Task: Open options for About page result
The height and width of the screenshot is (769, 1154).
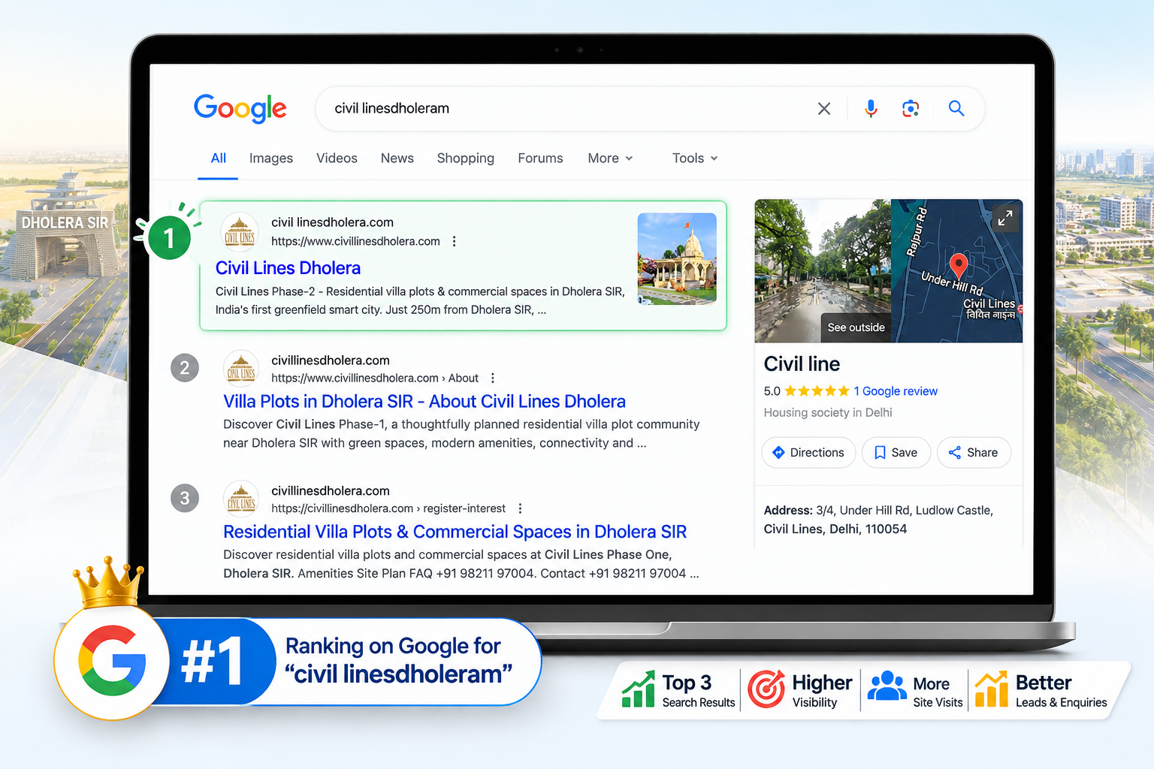Action: click(492, 378)
